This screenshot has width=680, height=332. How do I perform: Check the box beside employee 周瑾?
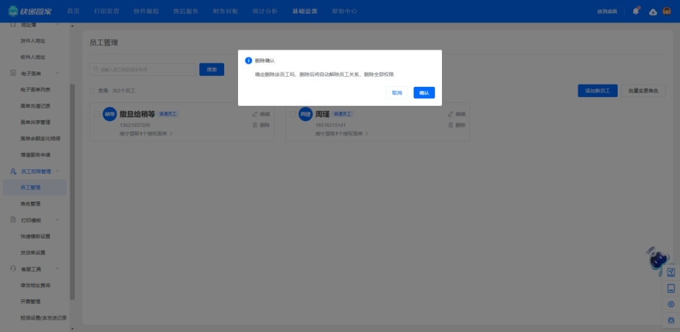[292, 114]
